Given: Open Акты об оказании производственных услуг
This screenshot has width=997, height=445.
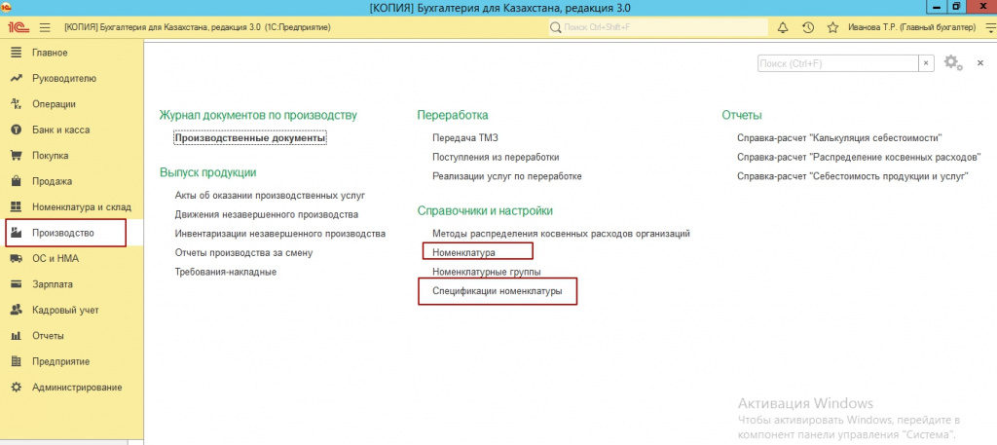Looking at the screenshot, I should pos(270,195).
